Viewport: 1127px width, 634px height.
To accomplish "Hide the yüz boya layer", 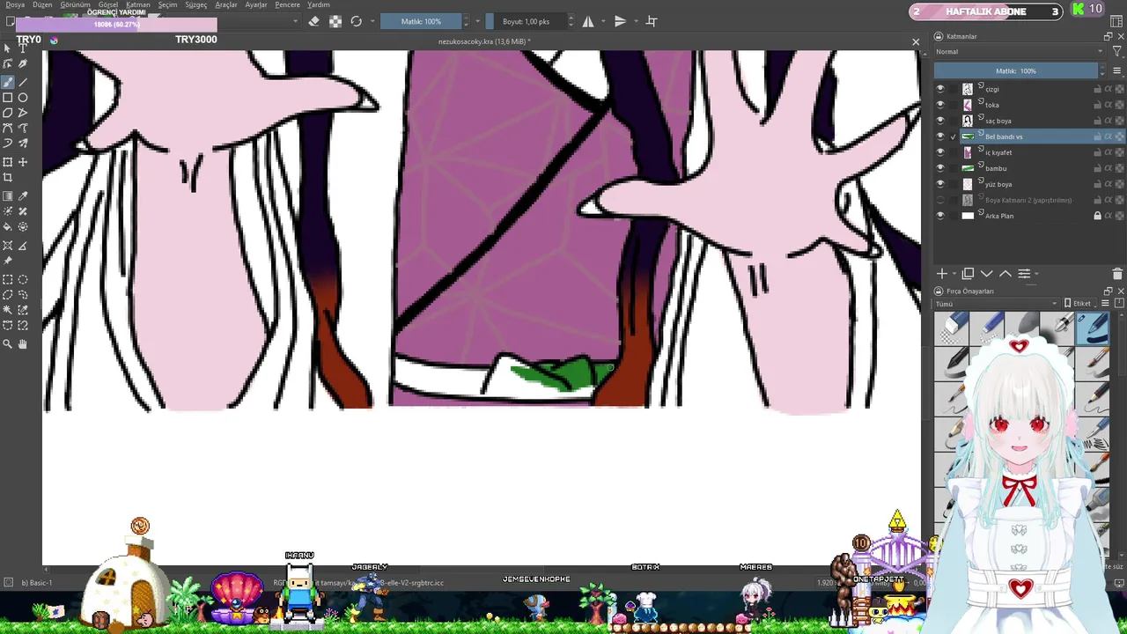I will pos(940,184).
